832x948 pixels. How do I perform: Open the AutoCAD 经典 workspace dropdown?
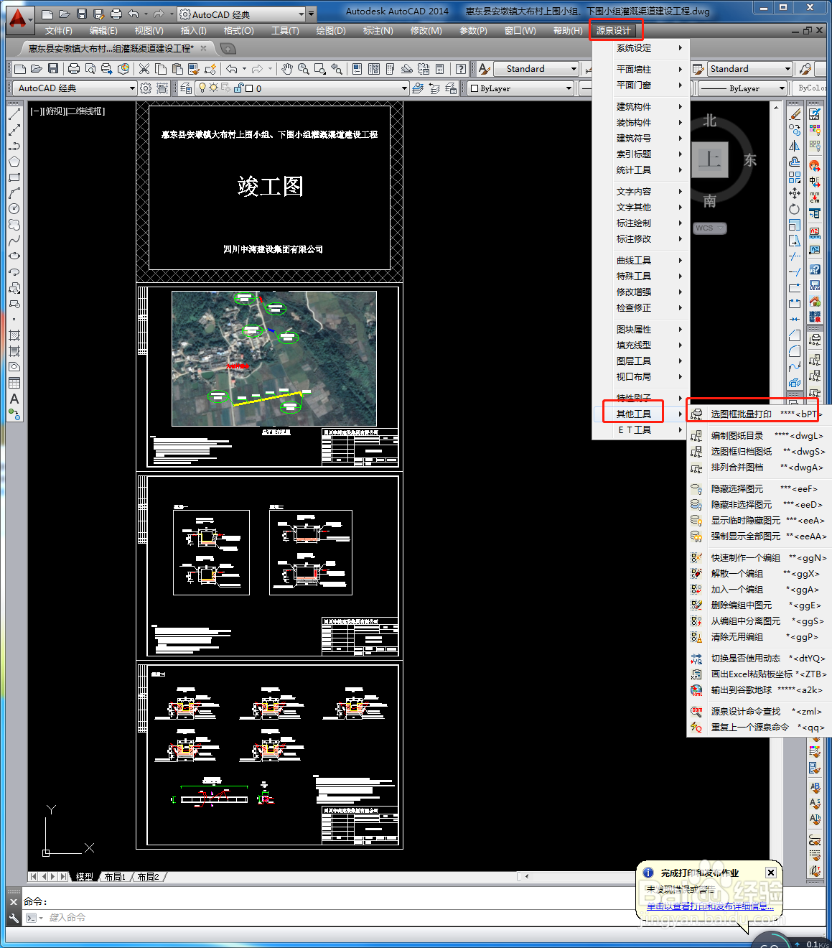pyautogui.click(x=75, y=88)
